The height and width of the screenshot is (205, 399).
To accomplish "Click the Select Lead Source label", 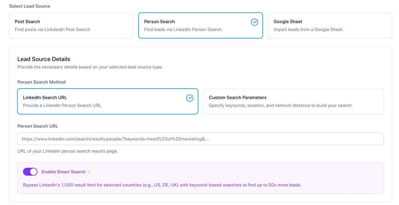I will click(x=30, y=6).
